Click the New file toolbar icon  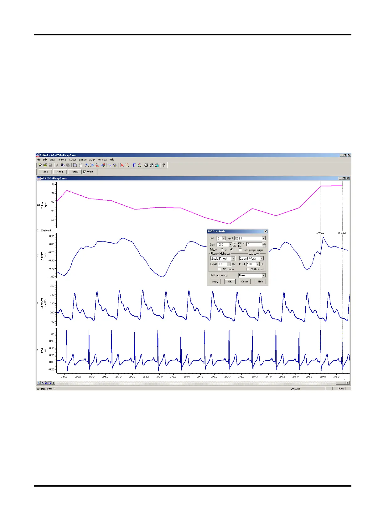click(40, 165)
